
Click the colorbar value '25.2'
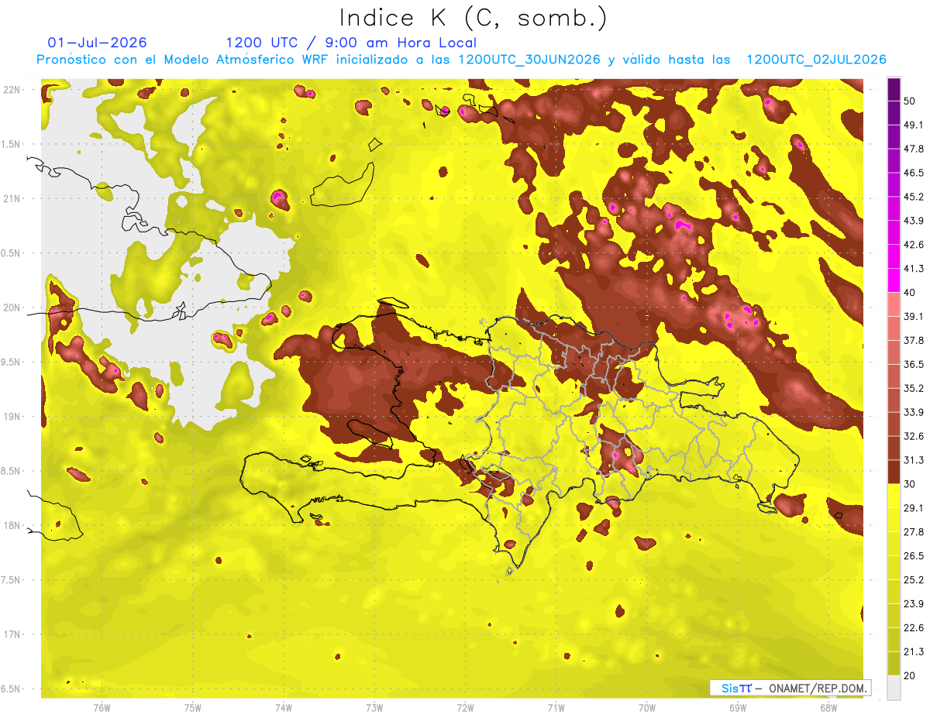[914, 580]
